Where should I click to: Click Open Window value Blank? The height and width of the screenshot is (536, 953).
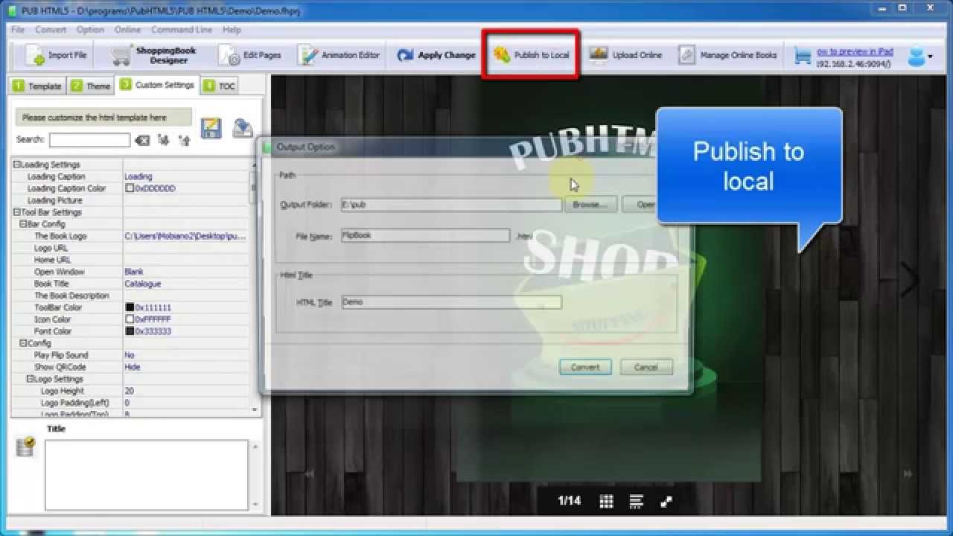pos(134,272)
